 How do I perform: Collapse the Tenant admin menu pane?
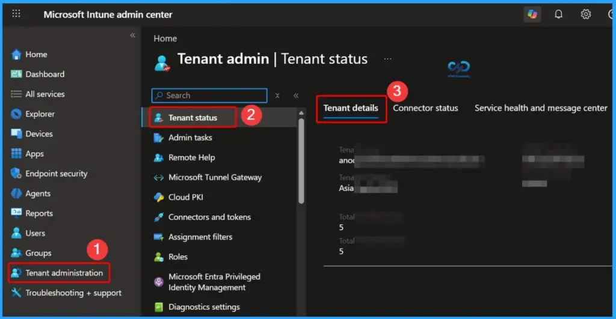(x=296, y=96)
